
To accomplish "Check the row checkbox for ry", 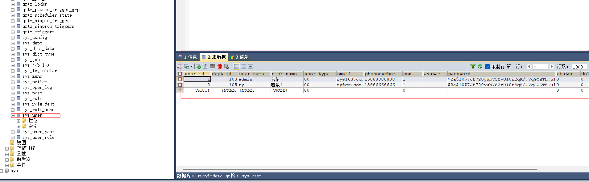I will tap(180, 85).
